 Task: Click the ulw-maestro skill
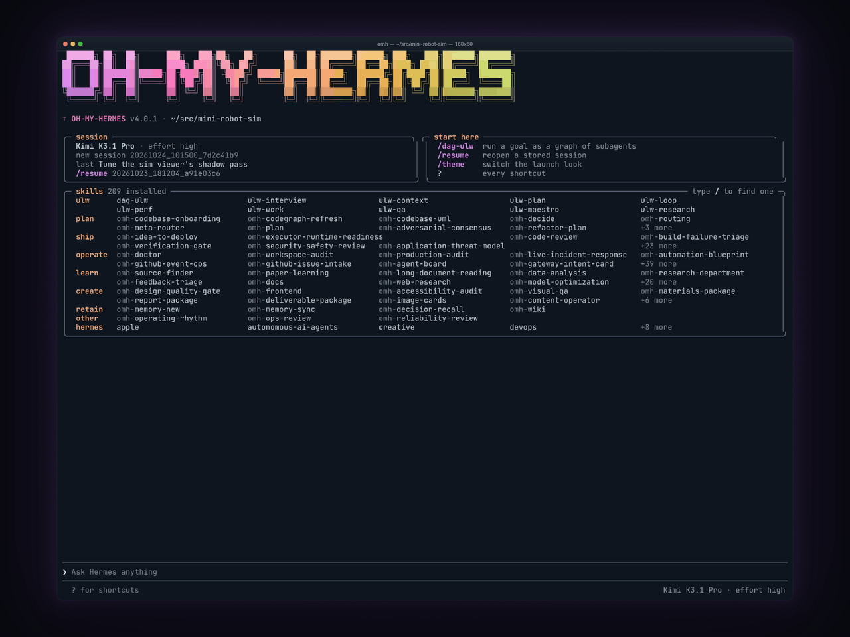tap(535, 210)
